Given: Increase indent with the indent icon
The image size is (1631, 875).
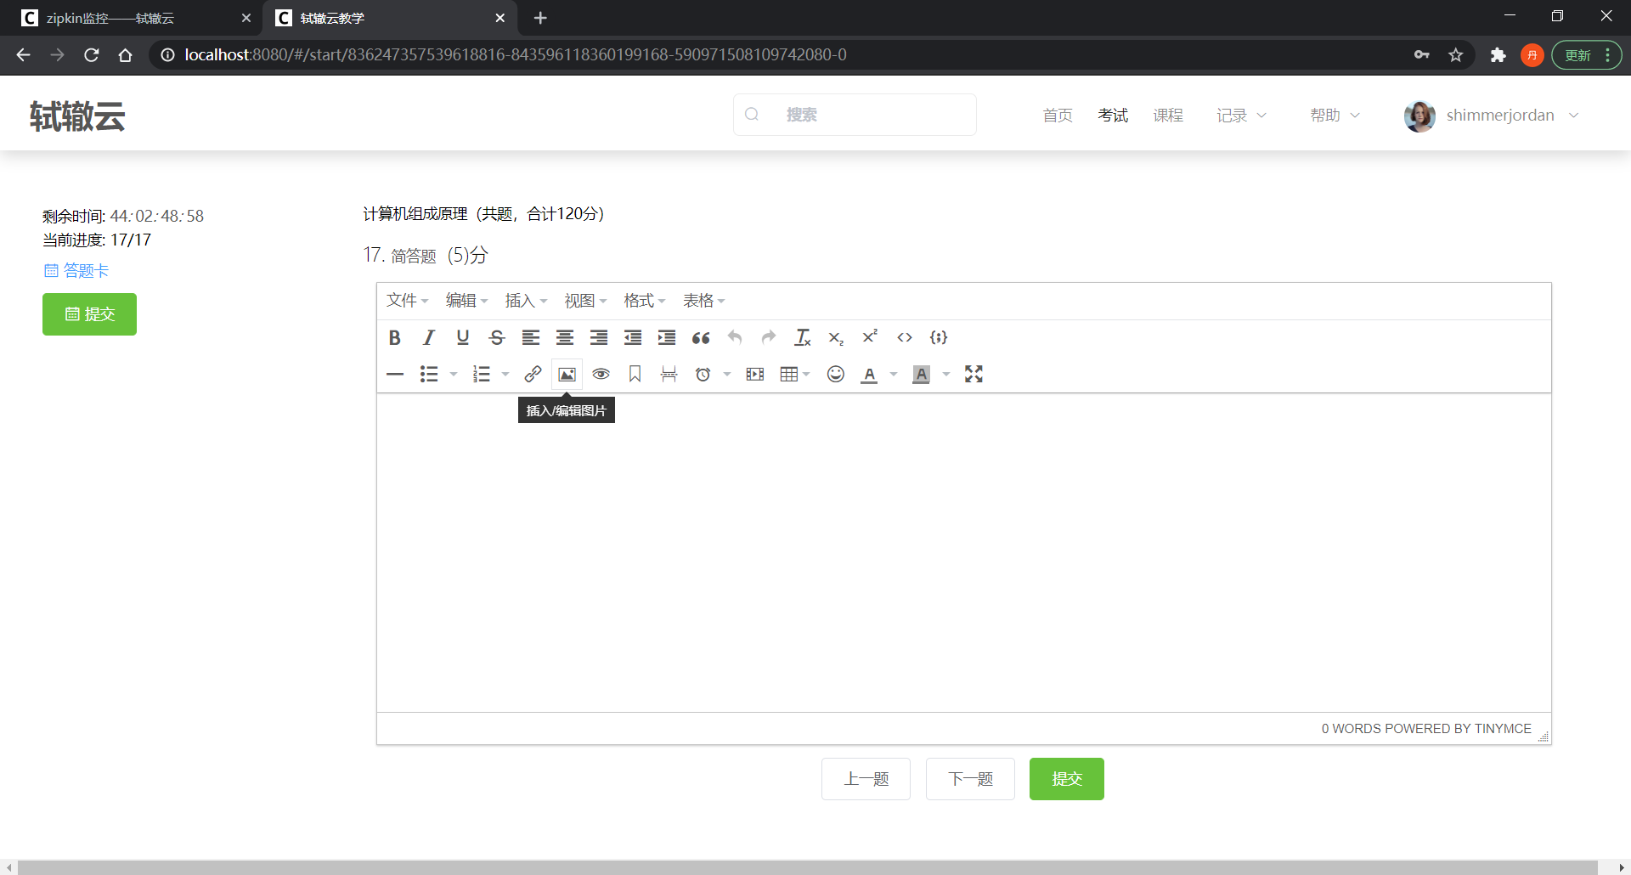Looking at the screenshot, I should click(667, 337).
